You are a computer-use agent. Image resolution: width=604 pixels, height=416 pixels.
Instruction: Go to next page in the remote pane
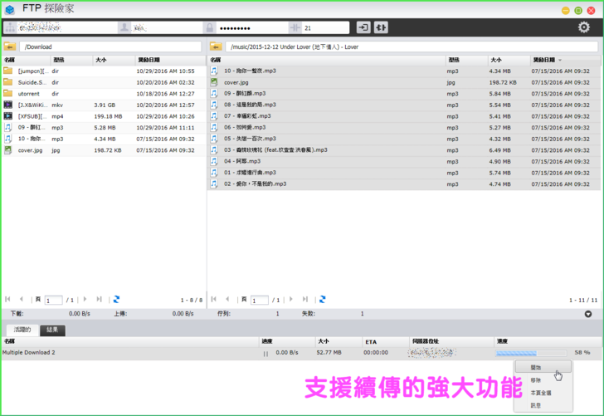click(x=290, y=300)
